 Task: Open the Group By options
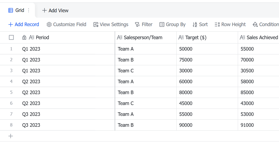click(x=173, y=24)
